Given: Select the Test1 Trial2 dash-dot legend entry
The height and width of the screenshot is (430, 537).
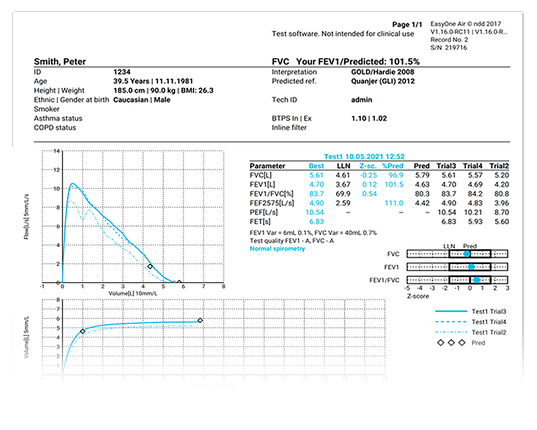Looking at the screenshot, I should [452, 333].
